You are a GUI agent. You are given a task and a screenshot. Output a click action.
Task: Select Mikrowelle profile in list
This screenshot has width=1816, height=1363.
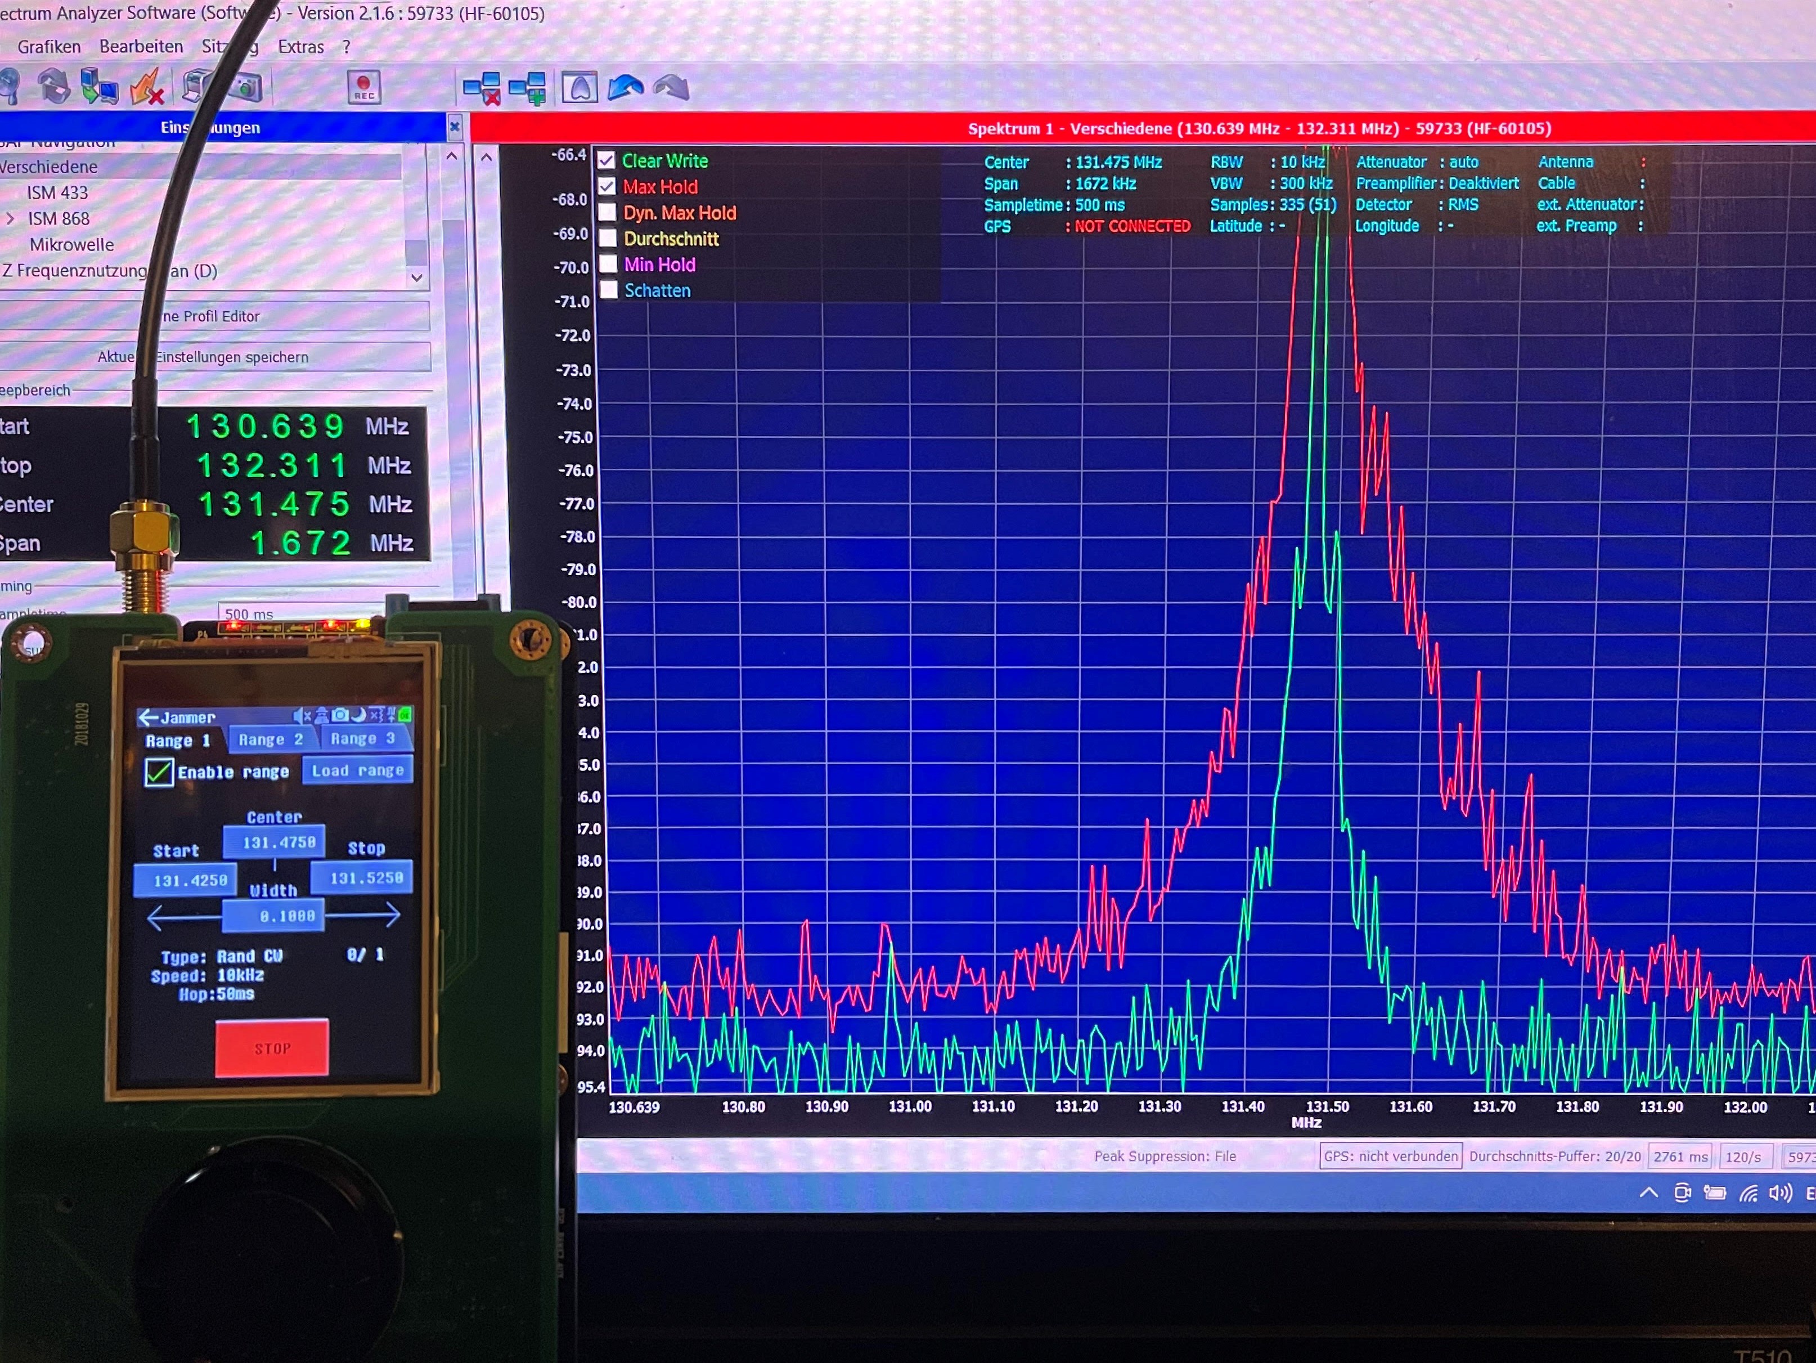pyautogui.click(x=71, y=245)
